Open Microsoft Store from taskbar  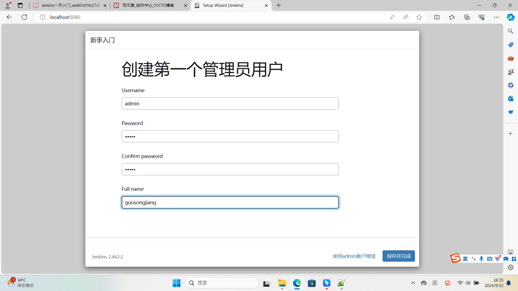pyautogui.click(x=312, y=283)
